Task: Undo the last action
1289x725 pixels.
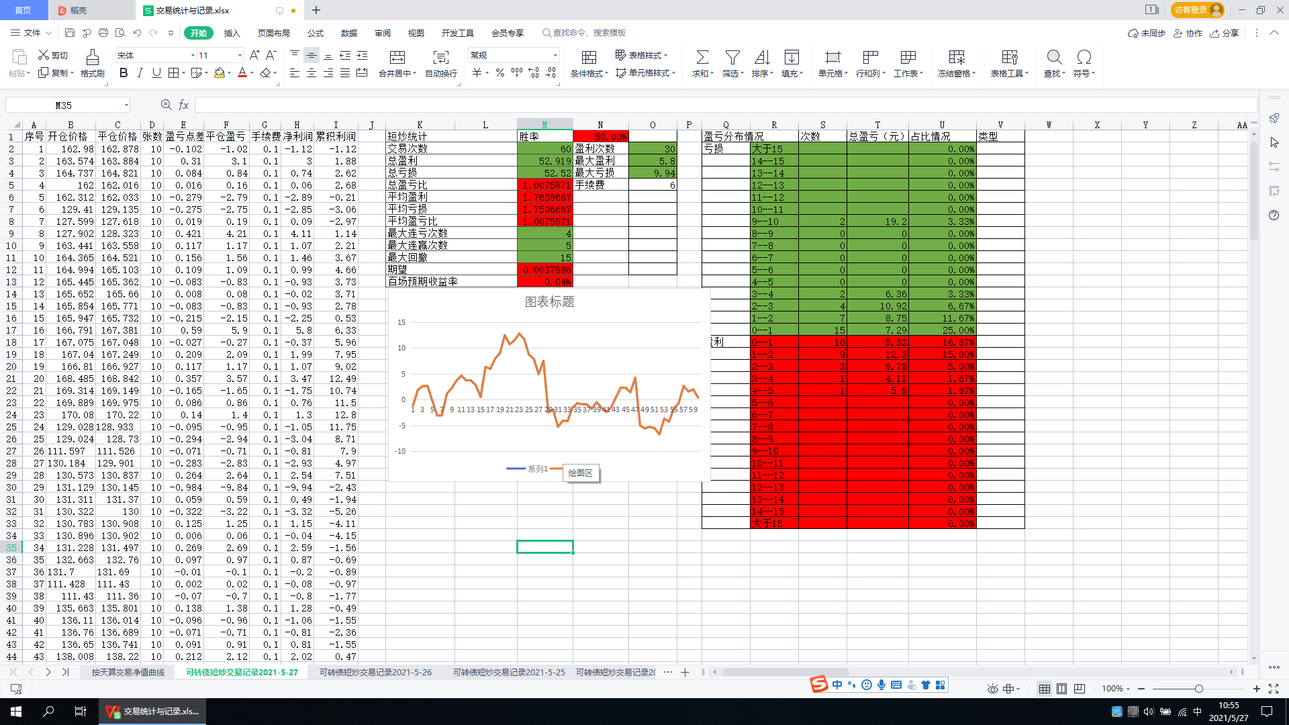Action: (x=137, y=32)
